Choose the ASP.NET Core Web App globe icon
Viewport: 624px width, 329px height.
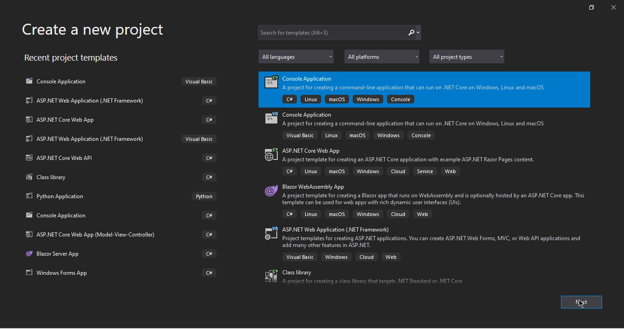[271, 154]
